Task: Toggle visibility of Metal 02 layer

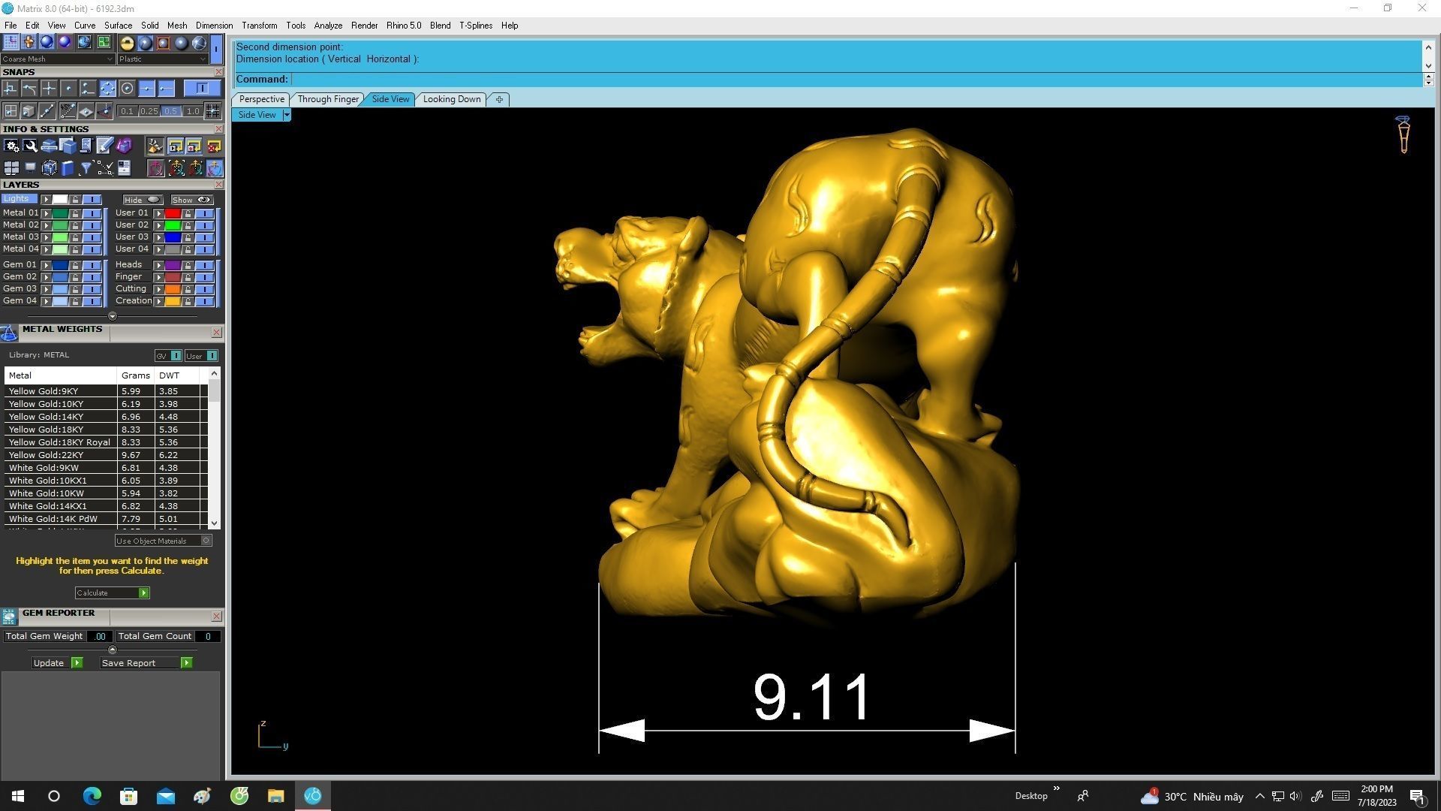Action: (92, 225)
